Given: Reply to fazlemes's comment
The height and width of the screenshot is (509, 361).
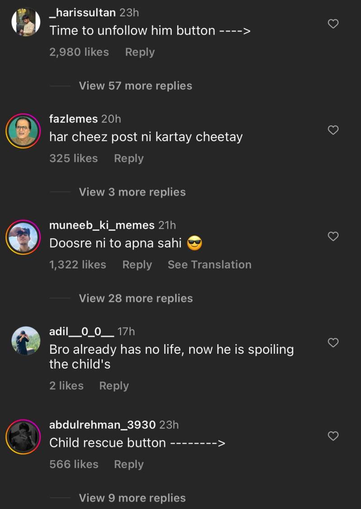Looking at the screenshot, I should pyautogui.click(x=129, y=158).
